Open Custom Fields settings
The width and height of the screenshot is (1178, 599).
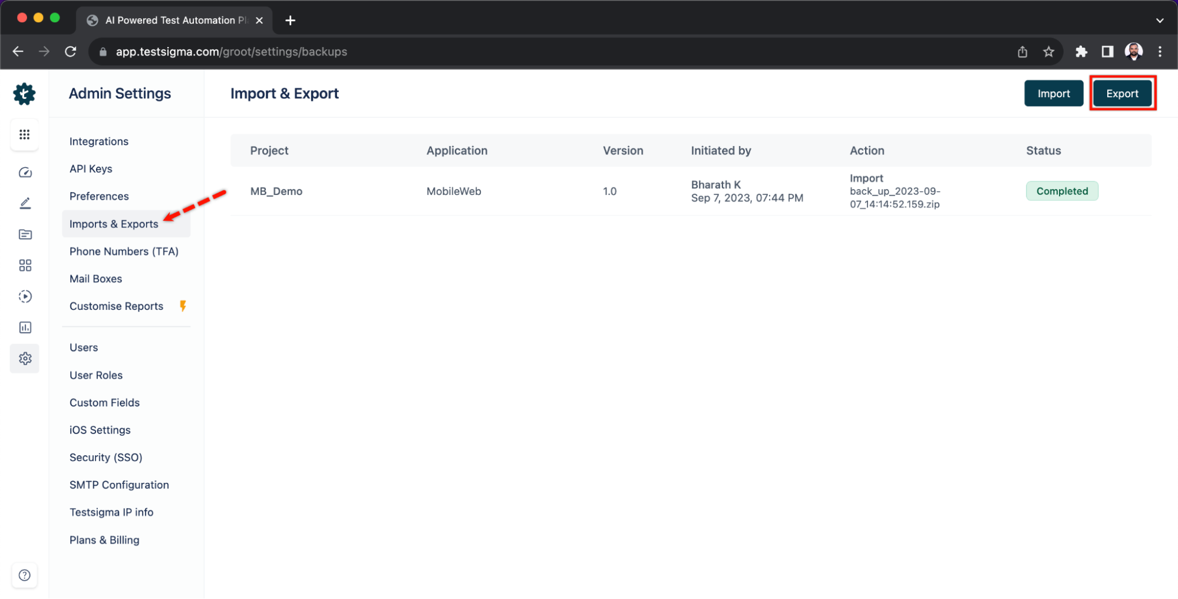coord(104,402)
